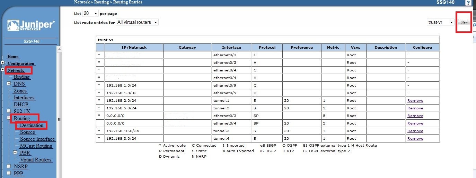This screenshot has height=178, width=476.
Task: Expand the Configuration tree node
Action: 3,63
